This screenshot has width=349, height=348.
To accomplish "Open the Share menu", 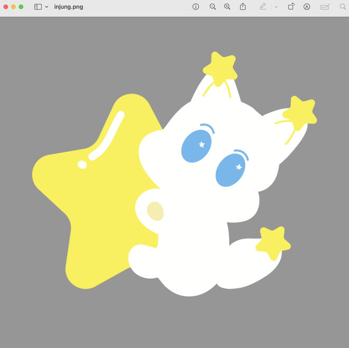I will [243, 7].
